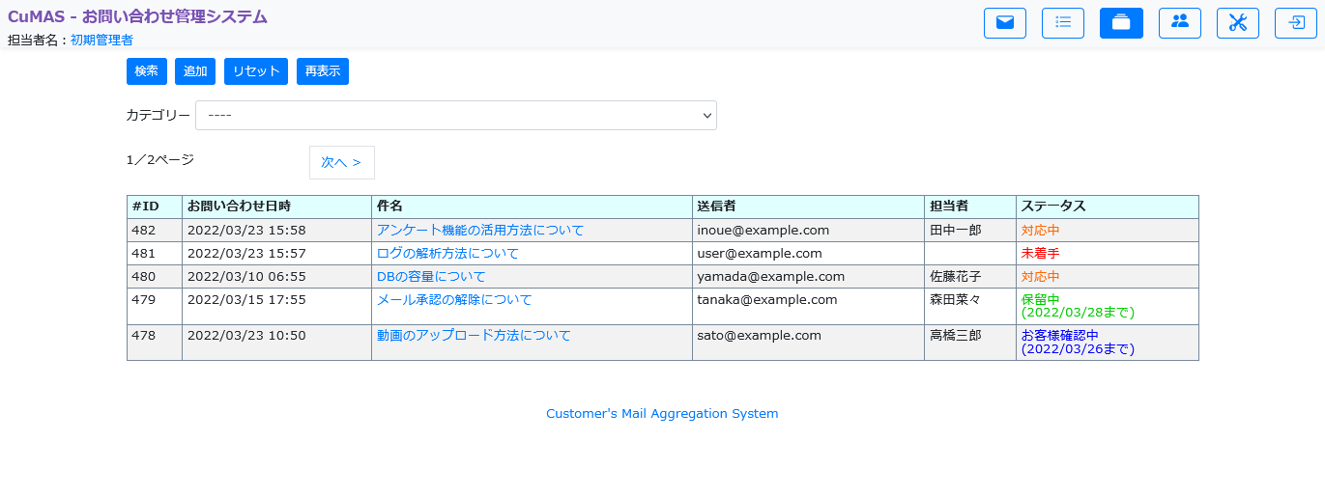Go to next page with 次へ
The height and width of the screenshot is (496, 1325).
pyautogui.click(x=341, y=163)
